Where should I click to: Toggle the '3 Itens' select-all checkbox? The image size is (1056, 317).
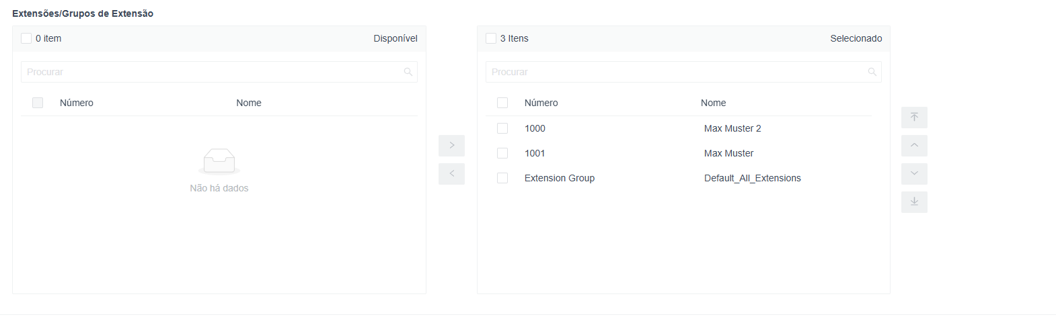coord(491,38)
